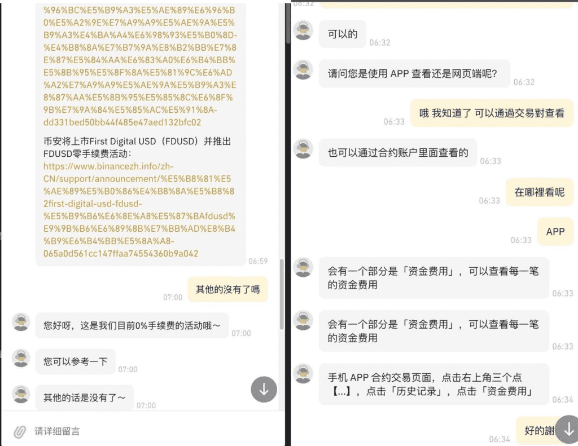Viewport: 578px width, 446px height.
Task: Open the binancezh.info FDUSD announcement link
Action: (x=139, y=210)
